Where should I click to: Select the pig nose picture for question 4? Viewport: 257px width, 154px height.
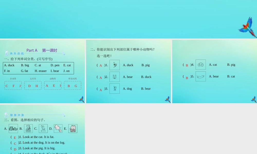coord(201,65)
